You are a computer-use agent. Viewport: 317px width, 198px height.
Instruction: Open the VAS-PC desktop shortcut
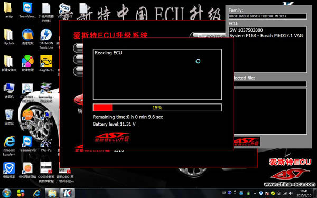point(46,145)
